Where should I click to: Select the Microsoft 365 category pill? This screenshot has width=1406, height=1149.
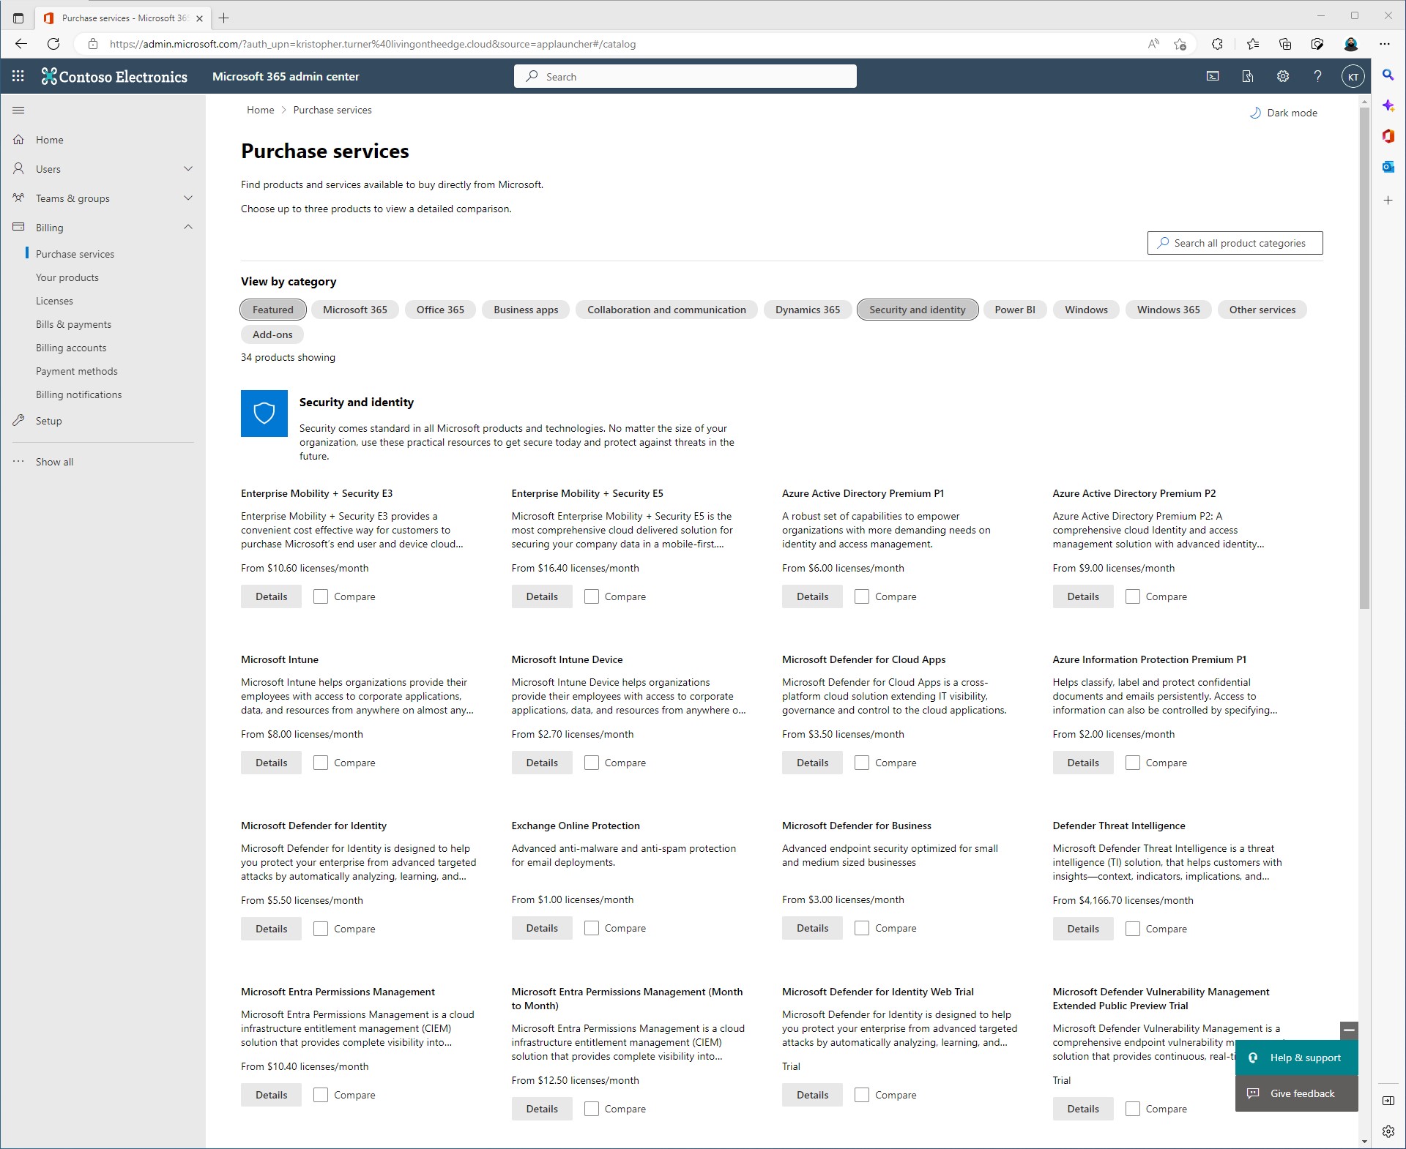354,310
